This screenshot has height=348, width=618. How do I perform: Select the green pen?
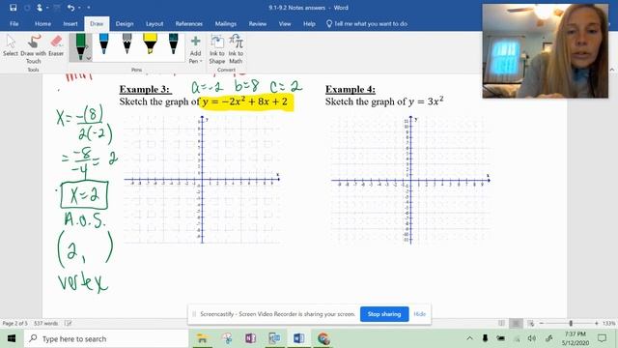click(x=80, y=47)
